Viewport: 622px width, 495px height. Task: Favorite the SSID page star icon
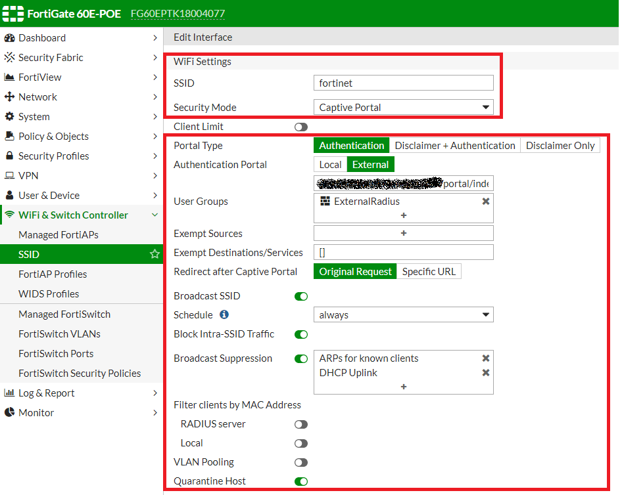coord(155,254)
